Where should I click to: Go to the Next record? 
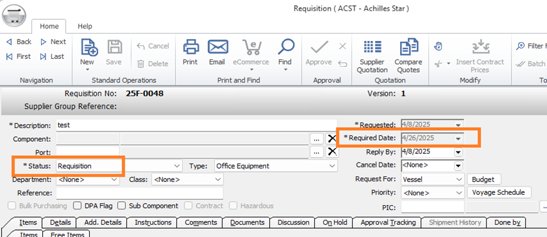[x=53, y=42]
